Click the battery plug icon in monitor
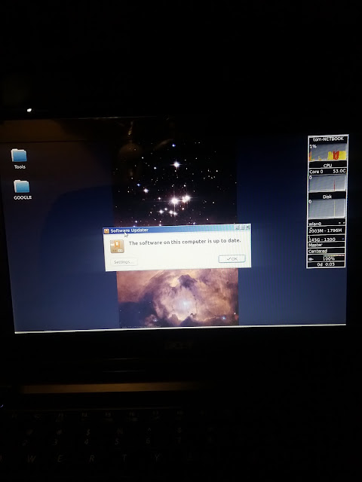 point(311,259)
